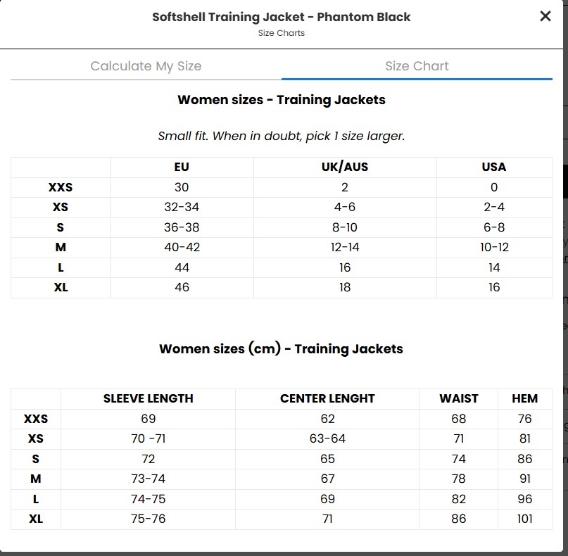Select the XXS row label in sizes table
Screen dimensions: 568x556
[61, 187]
